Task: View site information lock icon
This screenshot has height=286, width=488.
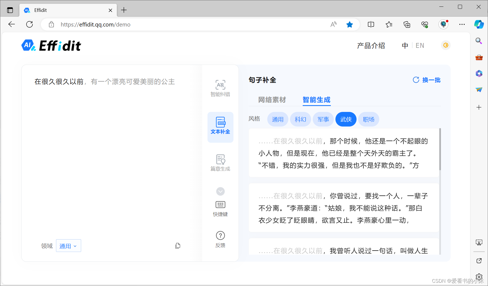Action: click(x=51, y=25)
